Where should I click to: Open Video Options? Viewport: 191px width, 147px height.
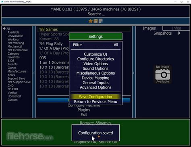pyautogui.click(x=95, y=64)
